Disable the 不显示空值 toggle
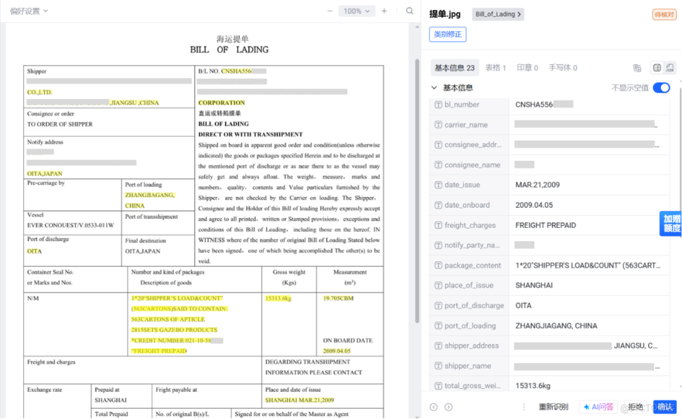Image resolution: width=682 pixels, height=419 pixels. [661, 88]
